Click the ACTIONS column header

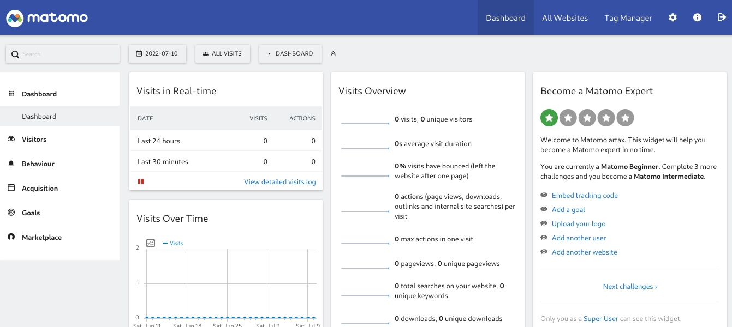(x=302, y=118)
